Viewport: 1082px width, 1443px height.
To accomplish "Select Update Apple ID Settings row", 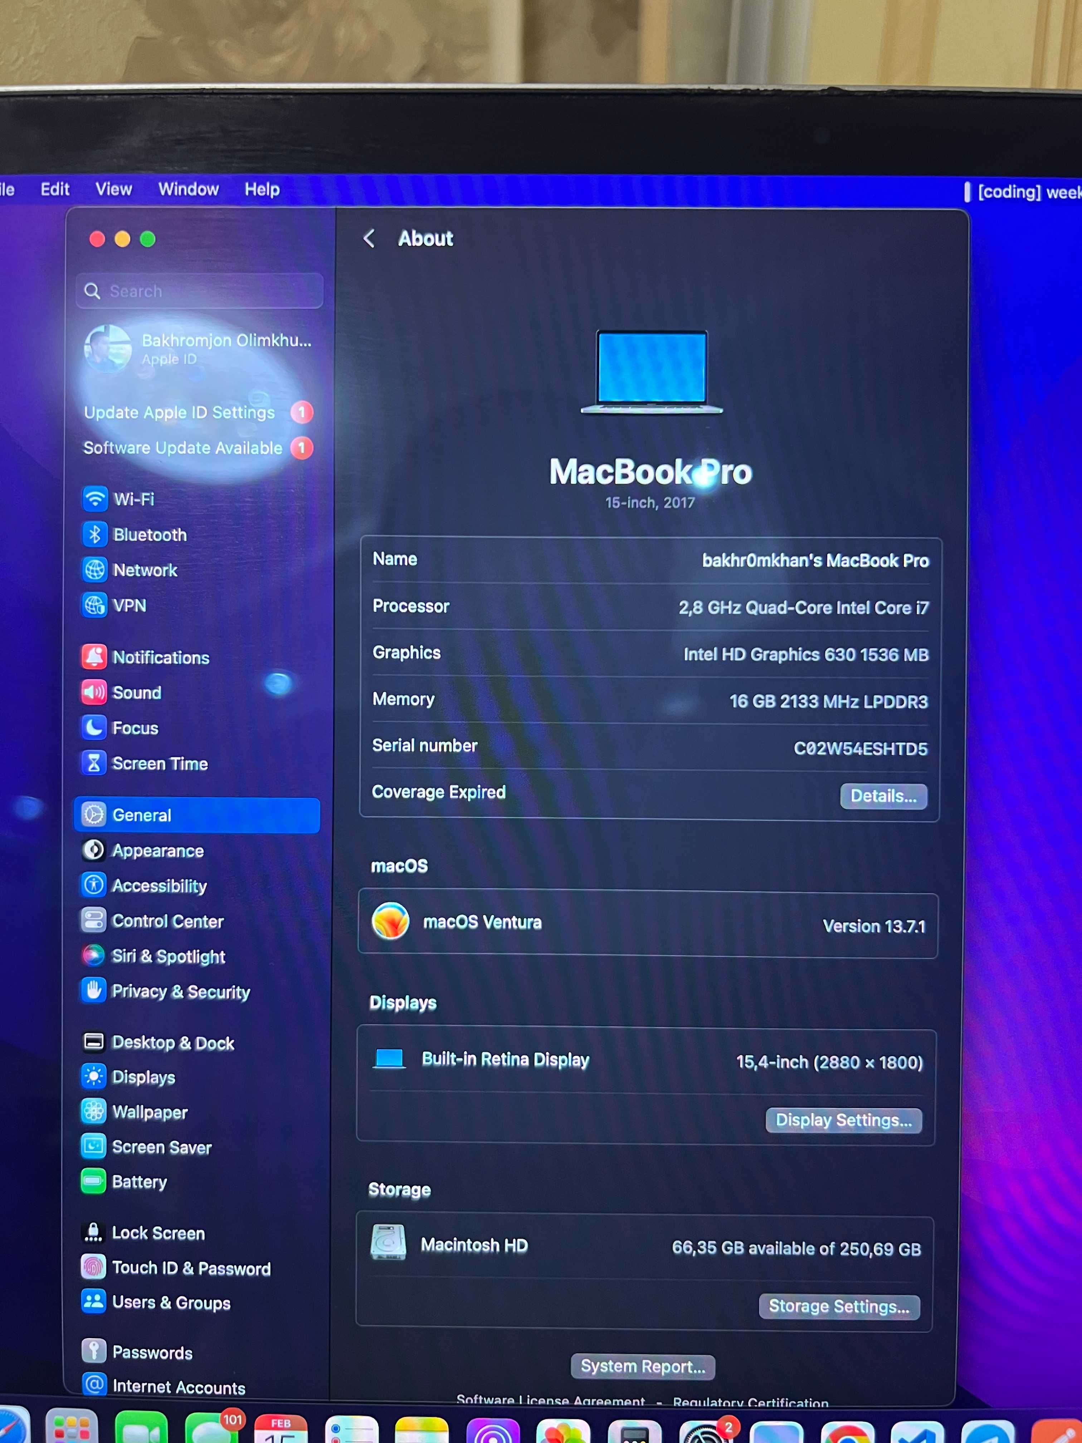I will coord(198,412).
